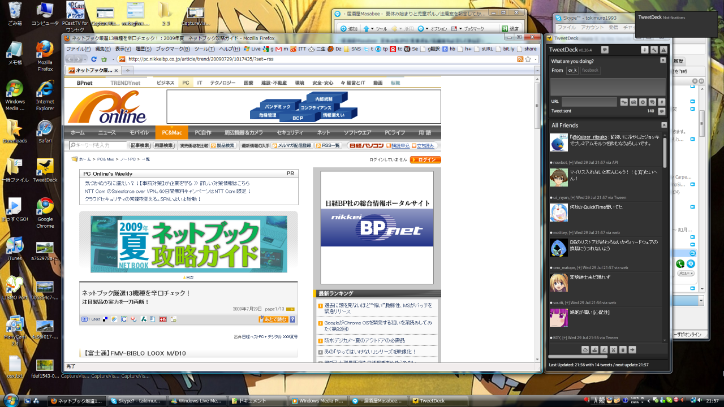Viewport: 724px width, 407px height.
Task: Go to the モバイル section tab
Action: 139,132
